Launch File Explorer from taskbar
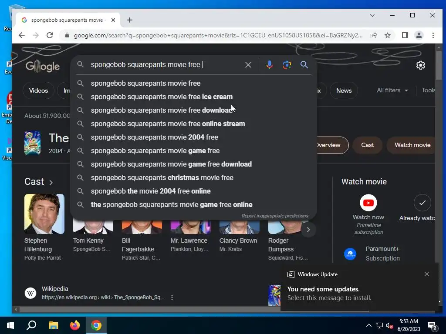 tap(53, 325)
